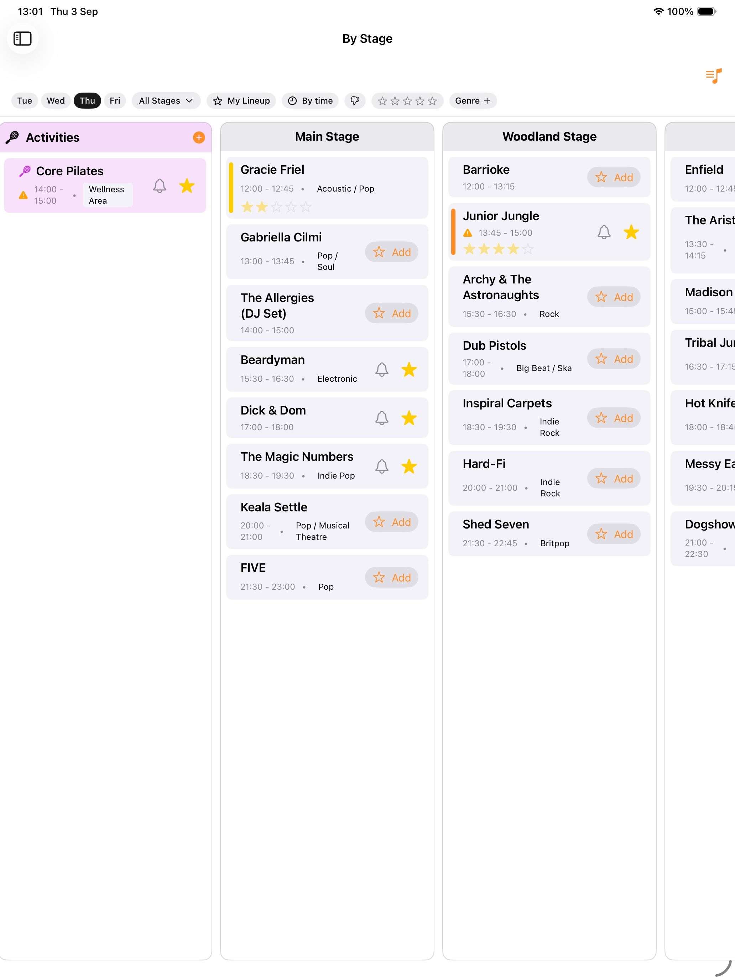Tap the bell icon for Beardyman

[382, 370]
